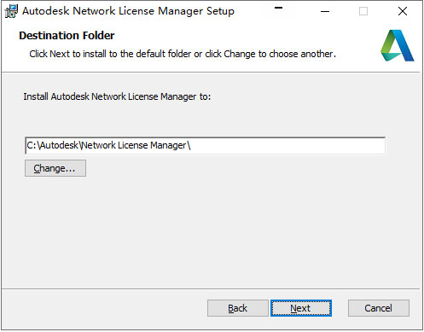Place cursor after the trailing backslash in the path
Viewport: 424px width, 332px height.
point(191,145)
